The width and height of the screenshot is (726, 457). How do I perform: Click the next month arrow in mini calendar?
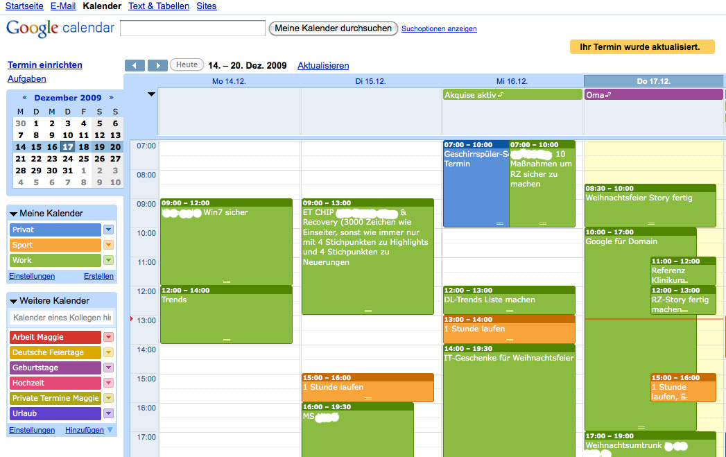(111, 98)
